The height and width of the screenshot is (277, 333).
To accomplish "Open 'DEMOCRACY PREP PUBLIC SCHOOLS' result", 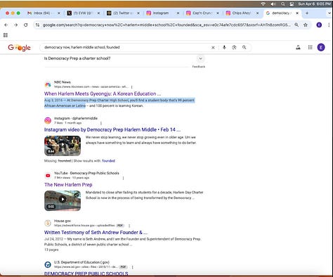I will coord(86,273).
